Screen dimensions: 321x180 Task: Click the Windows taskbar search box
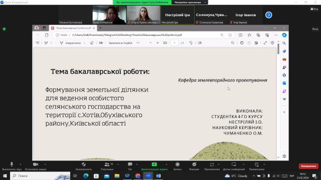click(40, 175)
